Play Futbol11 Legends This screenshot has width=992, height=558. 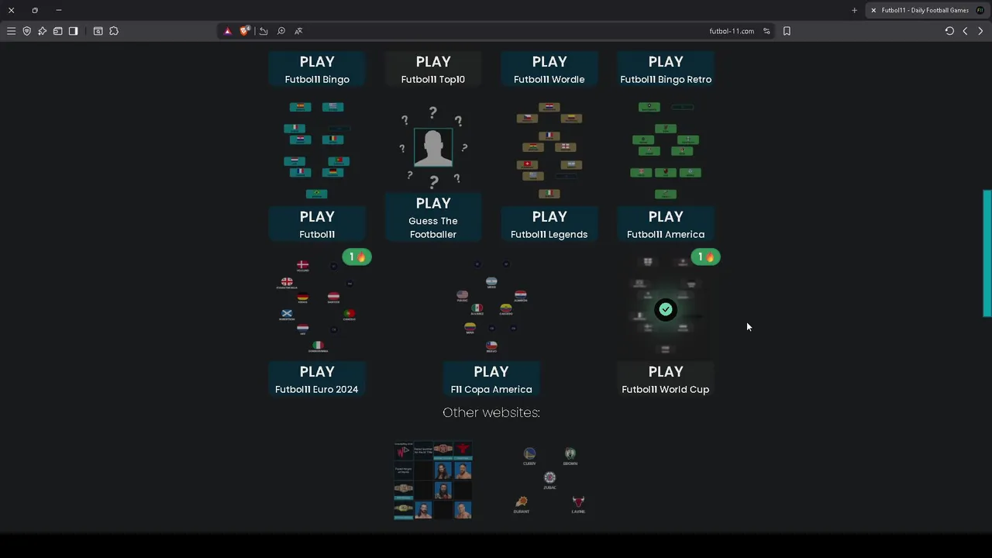coord(549,224)
